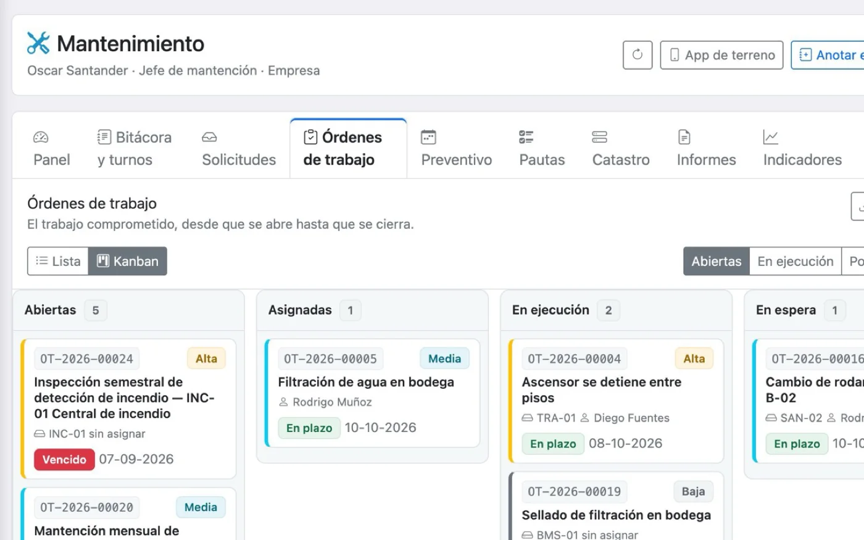Click the Alta badge on OT-2026-00004

(x=694, y=359)
